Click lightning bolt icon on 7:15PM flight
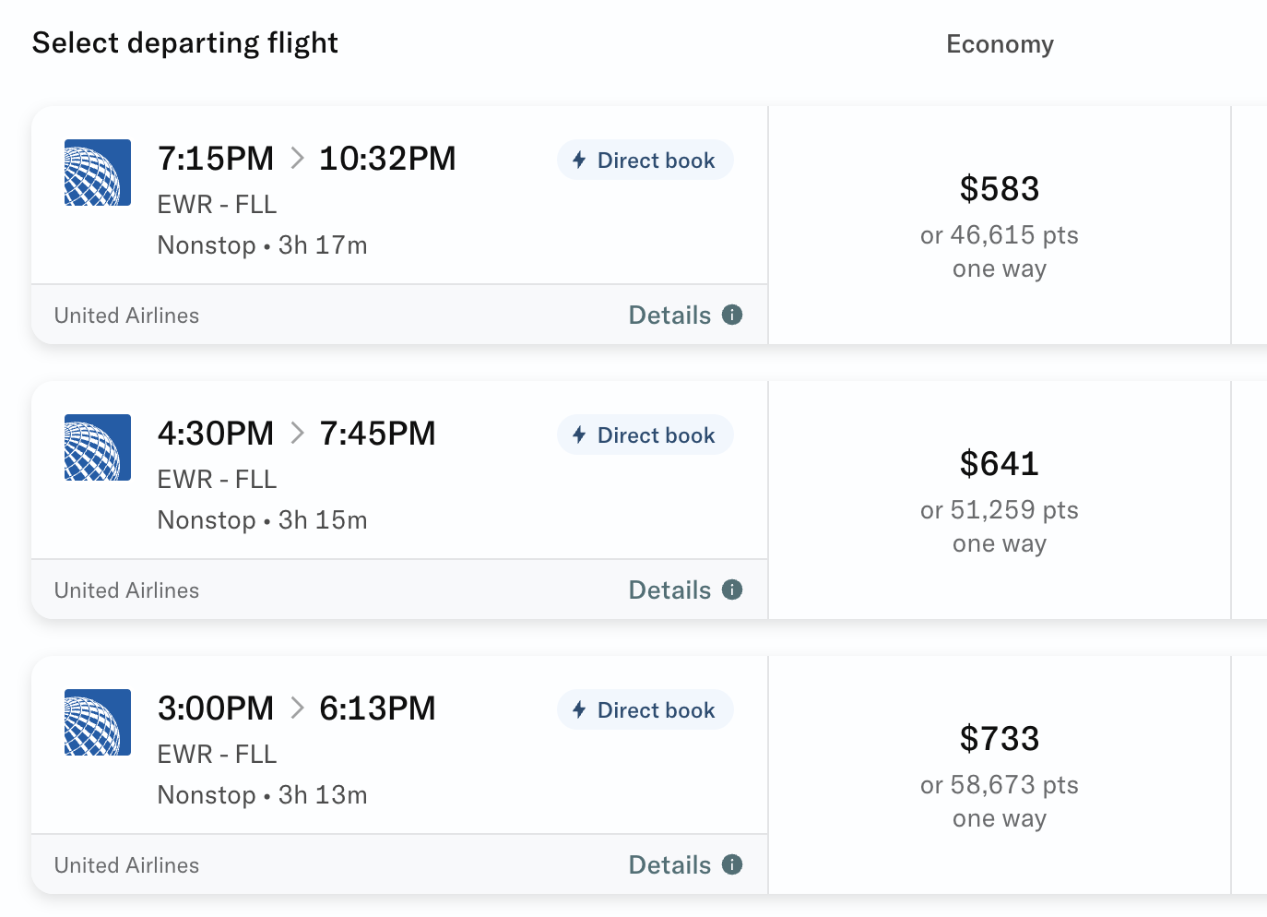This screenshot has width=1267, height=917. [579, 160]
